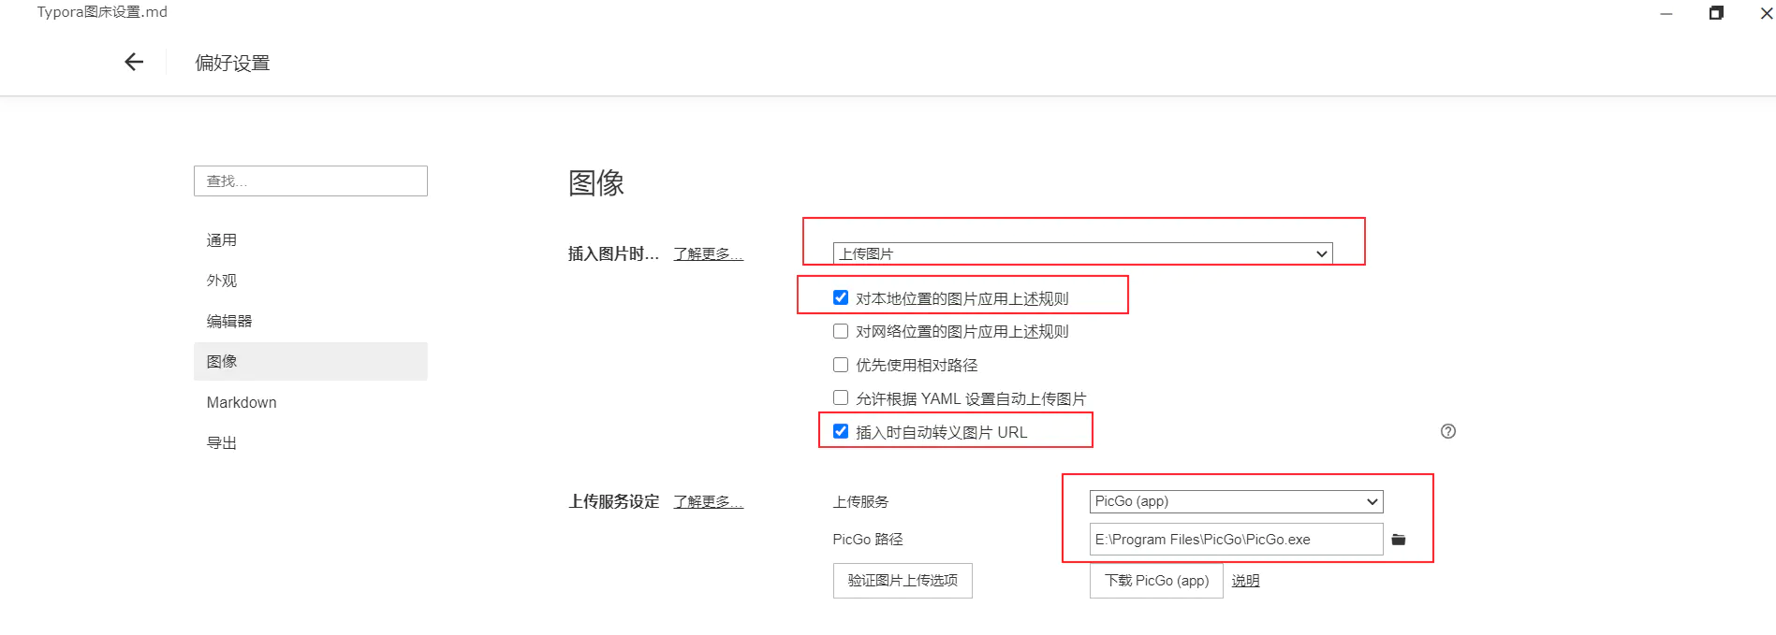Open the 上传图片 insert-image dropdown
This screenshot has height=635, width=1776.
(x=1082, y=253)
